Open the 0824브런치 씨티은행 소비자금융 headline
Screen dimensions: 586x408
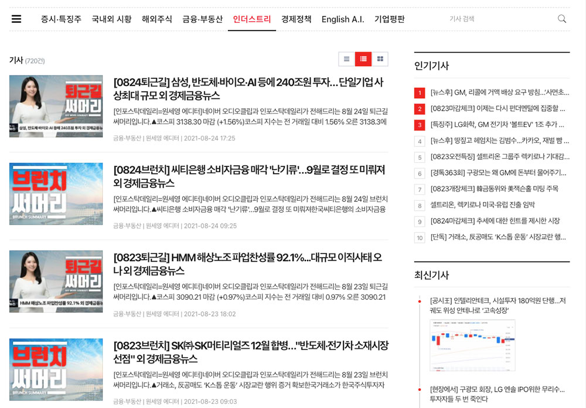point(249,177)
